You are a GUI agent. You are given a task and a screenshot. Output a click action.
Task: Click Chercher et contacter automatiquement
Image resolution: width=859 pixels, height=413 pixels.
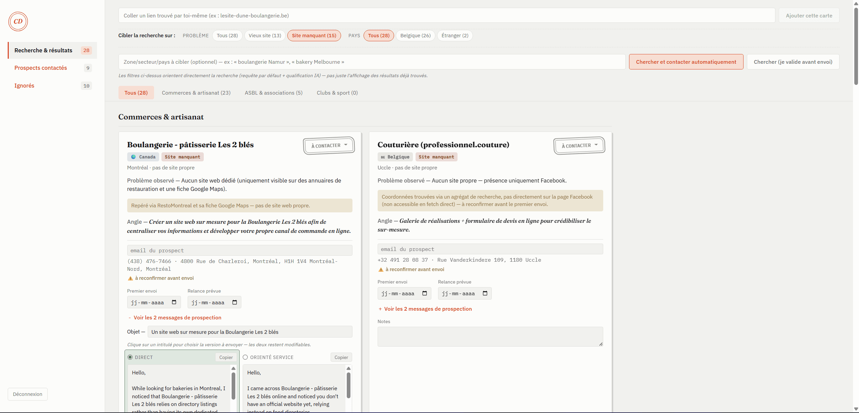pyautogui.click(x=686, y=62)
